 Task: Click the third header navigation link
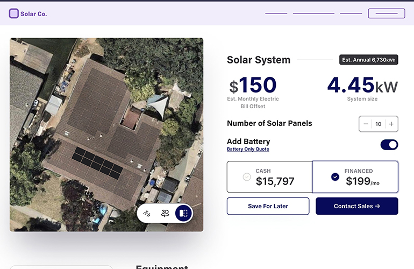pyautogui.click(x=351, y=13)
